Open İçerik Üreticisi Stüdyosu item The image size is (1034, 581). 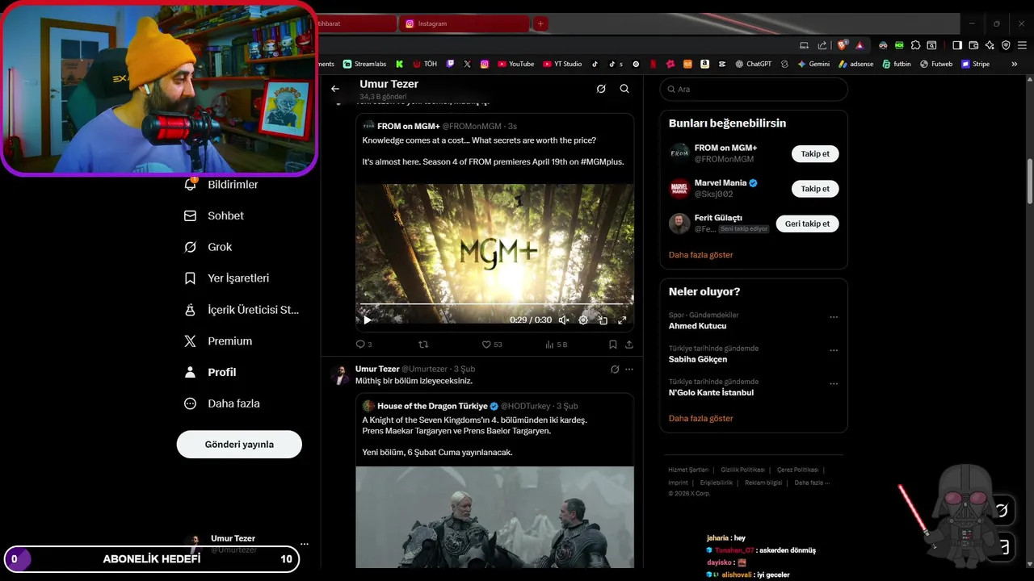pyautogui.click(x=242, y=310)
